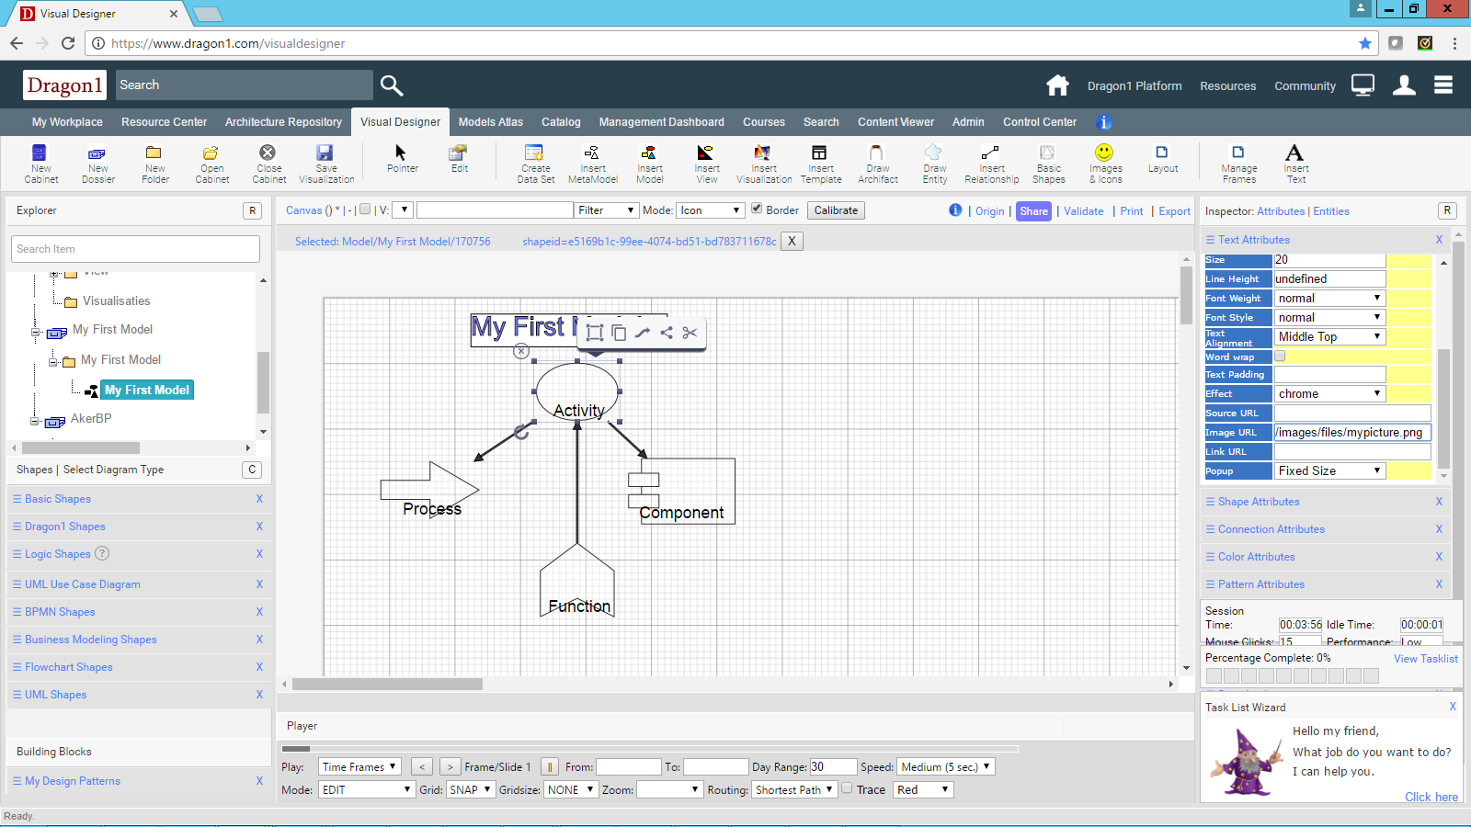The width and height of the screenshot is (1471, 827).
Task: Toggle the Word wrap checkbox
Action: click(1280, 356)
